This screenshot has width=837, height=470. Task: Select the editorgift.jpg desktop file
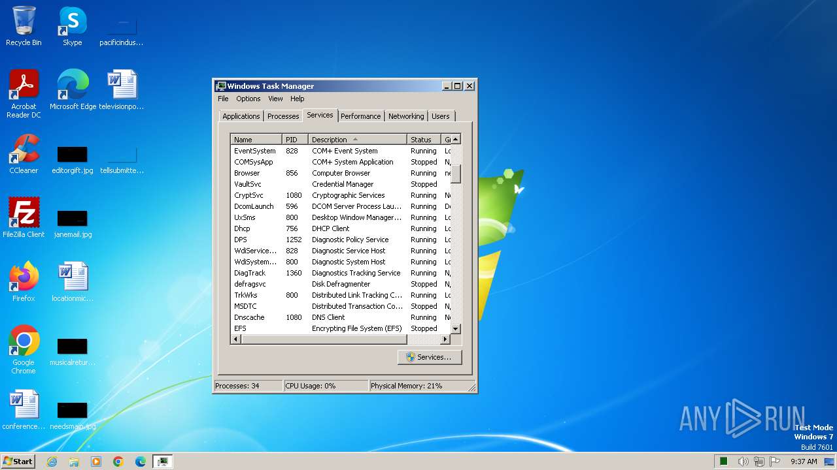click(73, 160)
